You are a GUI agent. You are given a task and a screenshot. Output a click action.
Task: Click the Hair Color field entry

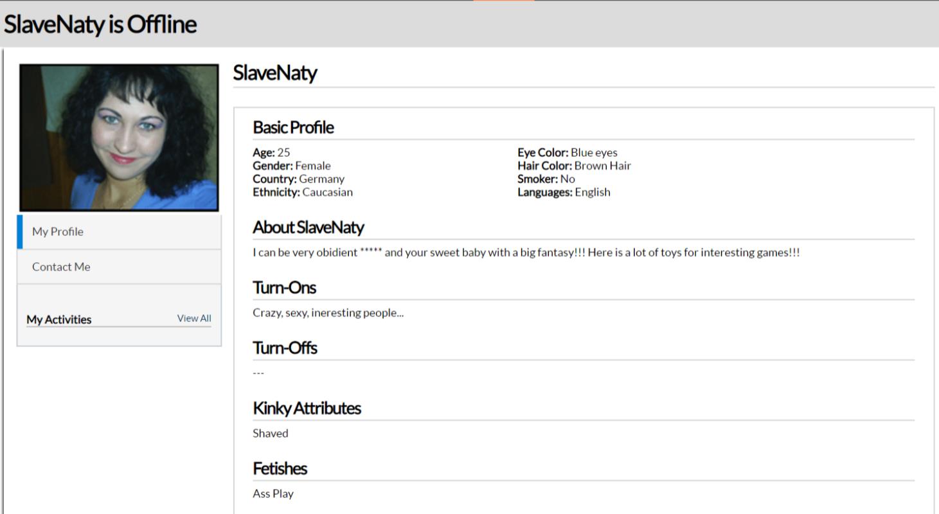pyautogui.click(x=574, y=166)
